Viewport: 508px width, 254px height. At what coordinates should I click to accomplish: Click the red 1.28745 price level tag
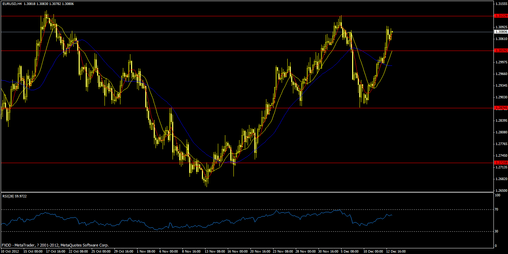coord(501,108)
